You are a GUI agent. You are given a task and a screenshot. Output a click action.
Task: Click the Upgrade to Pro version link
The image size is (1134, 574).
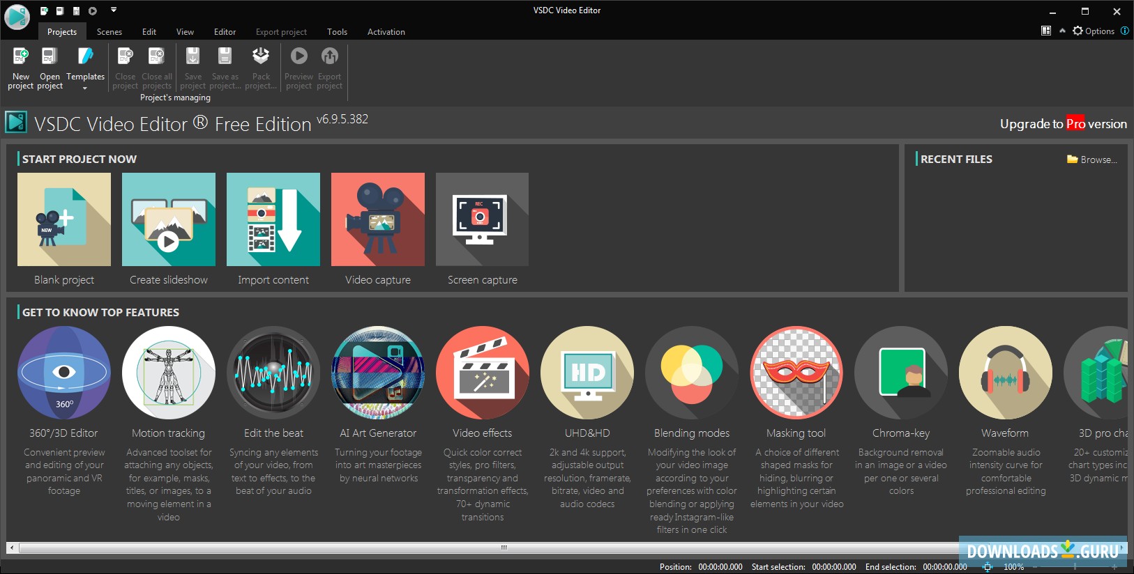pos(1063,124)
